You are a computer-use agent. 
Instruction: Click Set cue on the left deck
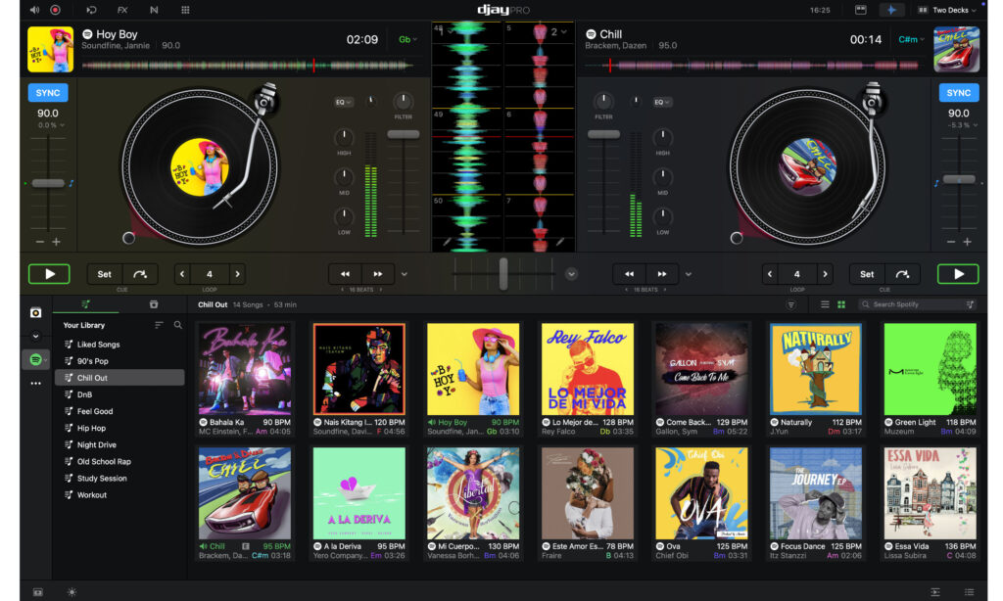click(104, 274)
